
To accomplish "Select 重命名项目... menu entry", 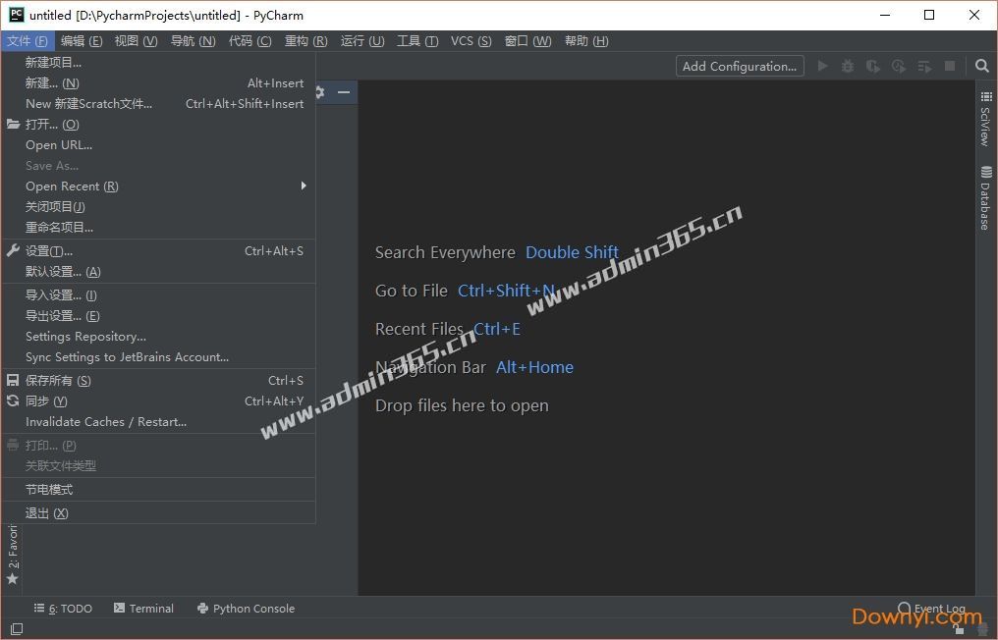I will click(158, 227).
